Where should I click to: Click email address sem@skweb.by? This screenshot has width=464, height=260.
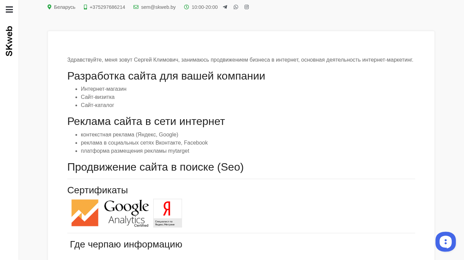(x=158, y=7)
